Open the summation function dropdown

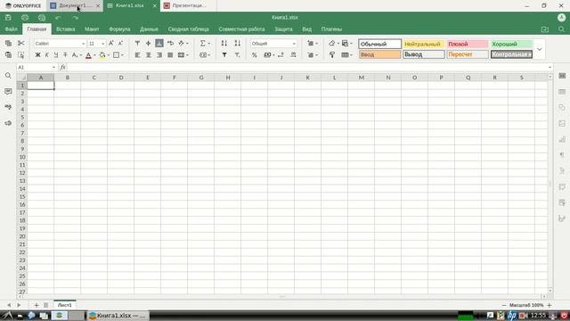pos(209,44)
